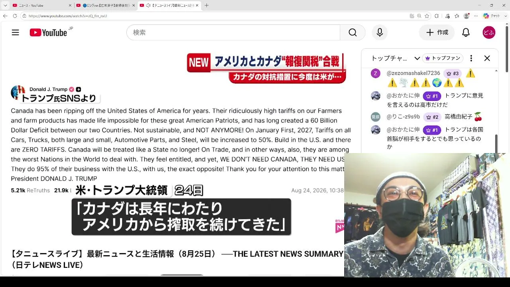The width and height of the screenshot is (510, 287).
Task: Expand the tab search dropdown arrow
Action: (x=4, y=5)
